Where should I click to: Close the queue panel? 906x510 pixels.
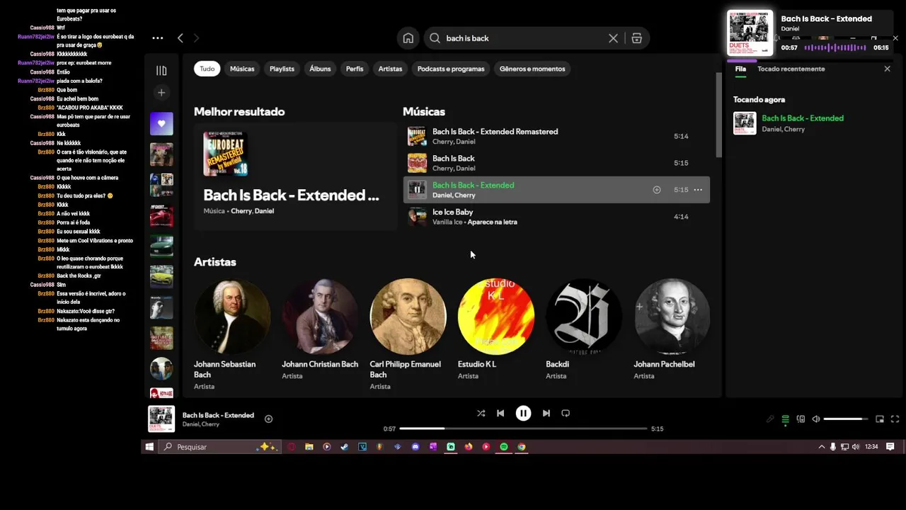[887, 69]
